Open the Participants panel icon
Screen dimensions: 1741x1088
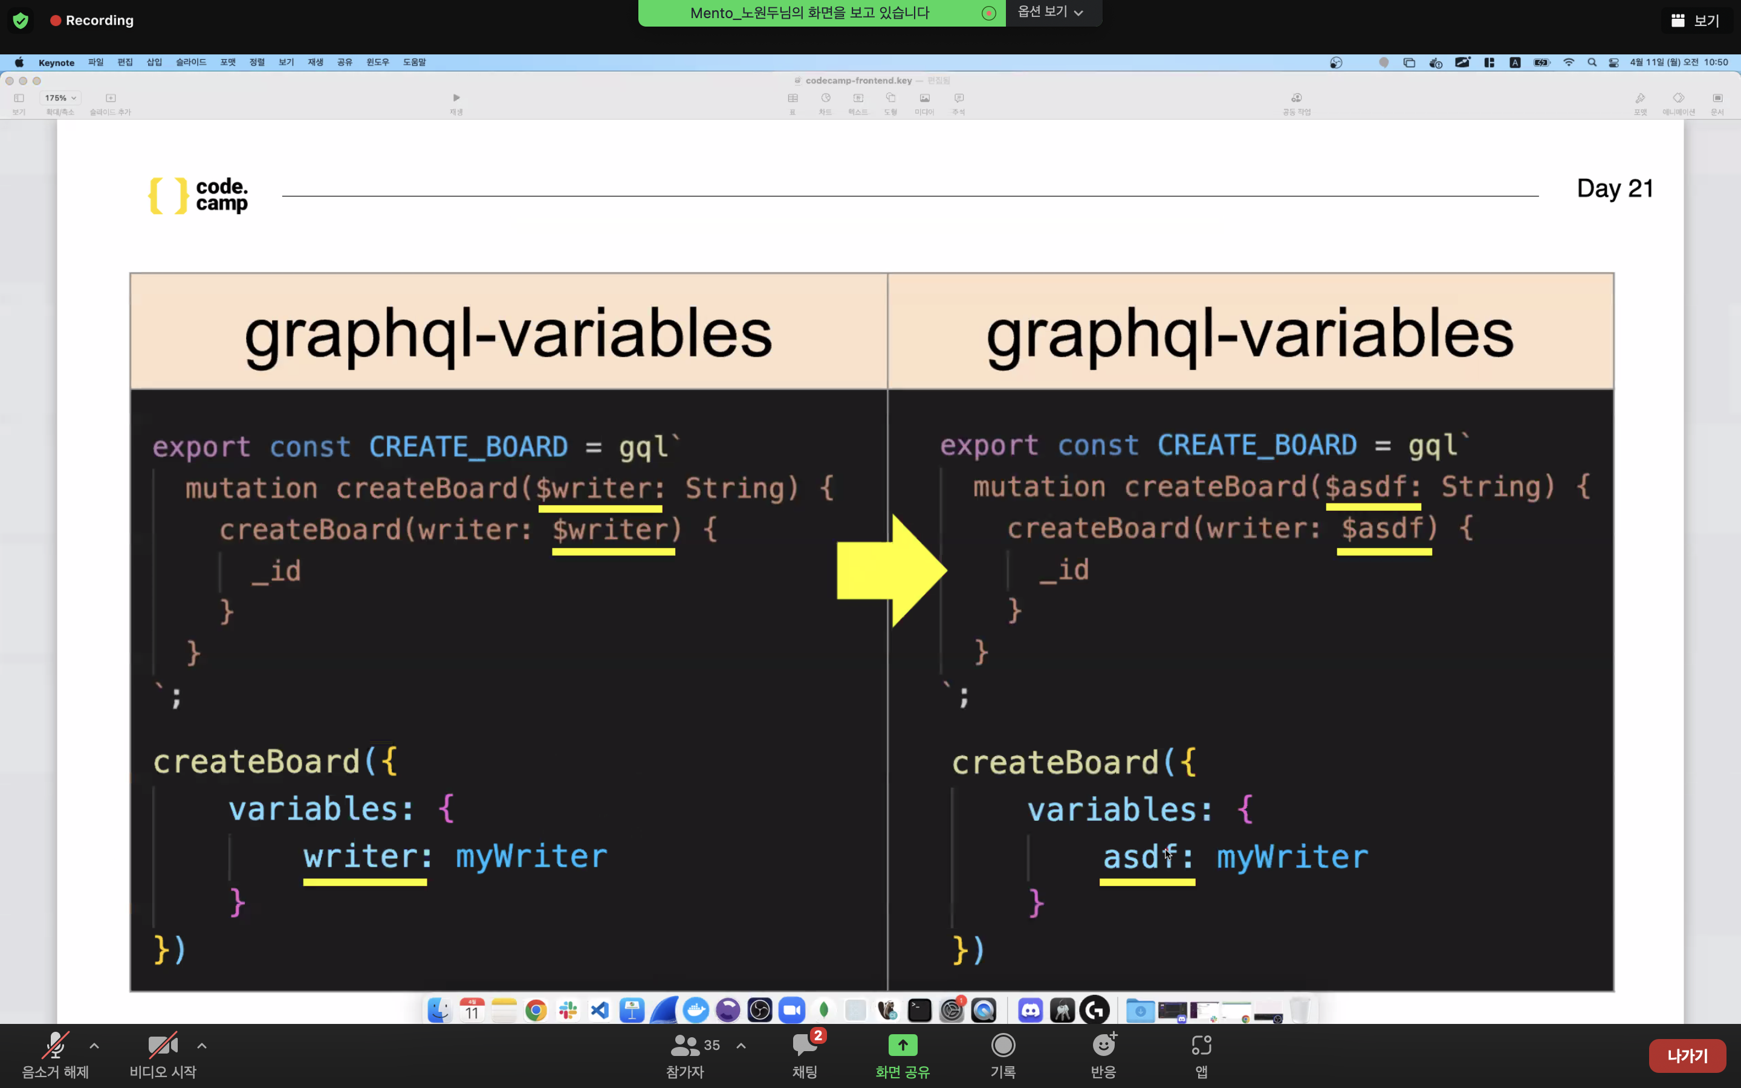(684, 1045)
